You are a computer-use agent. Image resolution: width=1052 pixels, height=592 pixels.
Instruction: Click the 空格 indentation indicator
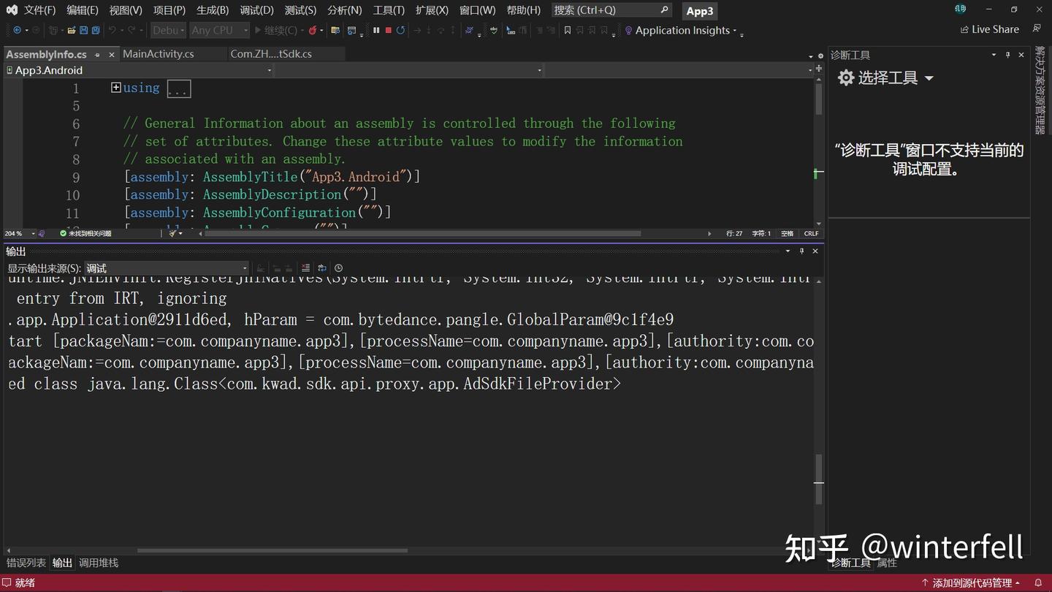tap(788, 233)
